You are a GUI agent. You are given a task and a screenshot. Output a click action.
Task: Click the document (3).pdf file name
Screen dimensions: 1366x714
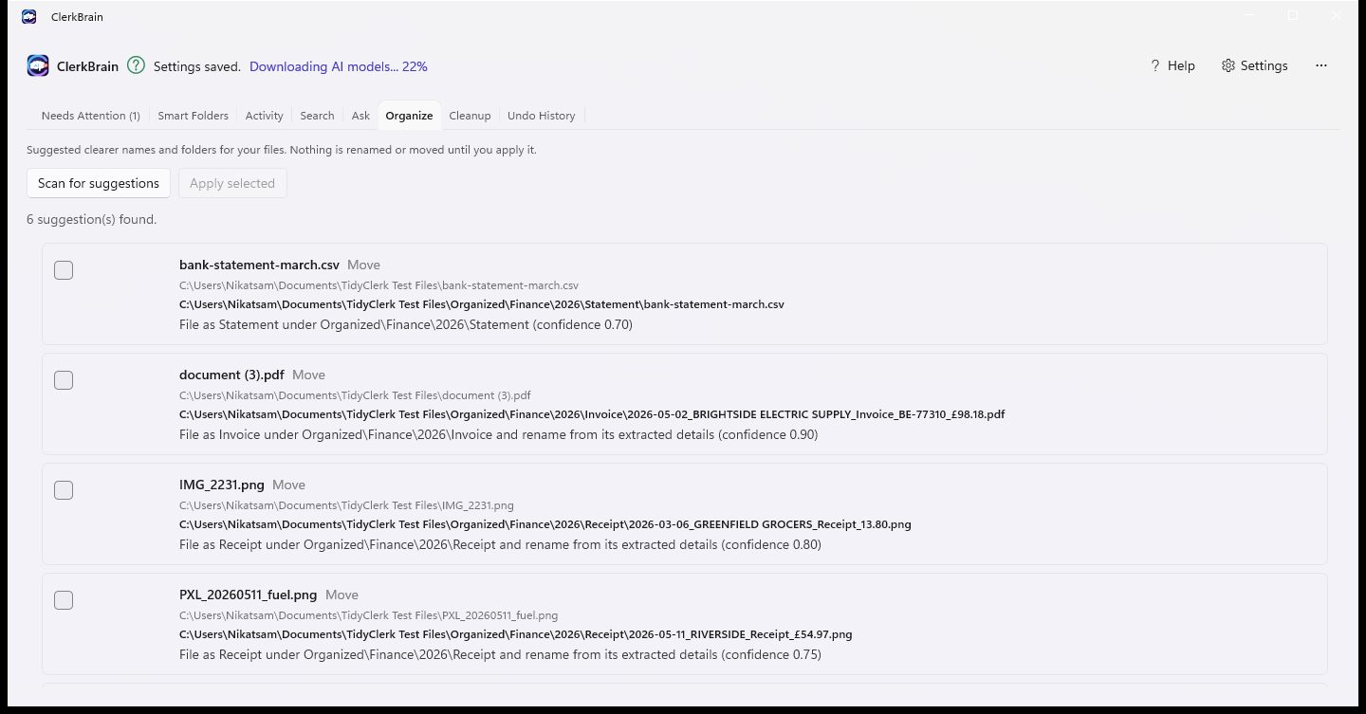[x=231, y=375]
